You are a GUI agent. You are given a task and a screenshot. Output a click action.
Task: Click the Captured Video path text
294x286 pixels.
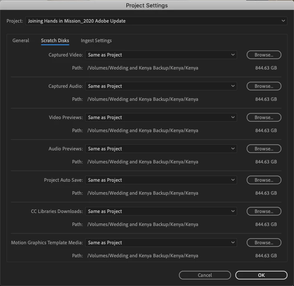coord(143,68)
